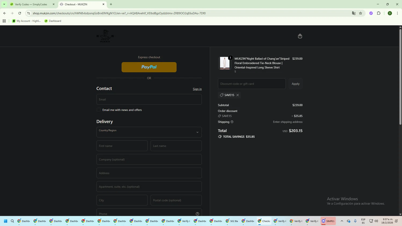Switch to the Verify Codes — SimplyCodes tab
Image resolution: width=402 pixels, height=226 pixels.
pyautogui.click(x=32, y=4)
